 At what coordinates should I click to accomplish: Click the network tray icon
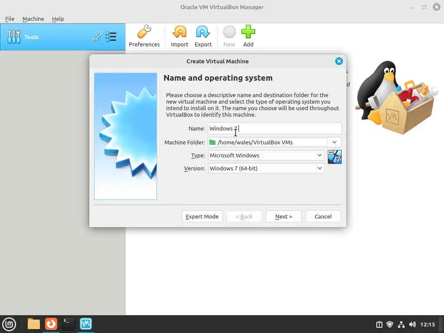click(x=401, y=324)
